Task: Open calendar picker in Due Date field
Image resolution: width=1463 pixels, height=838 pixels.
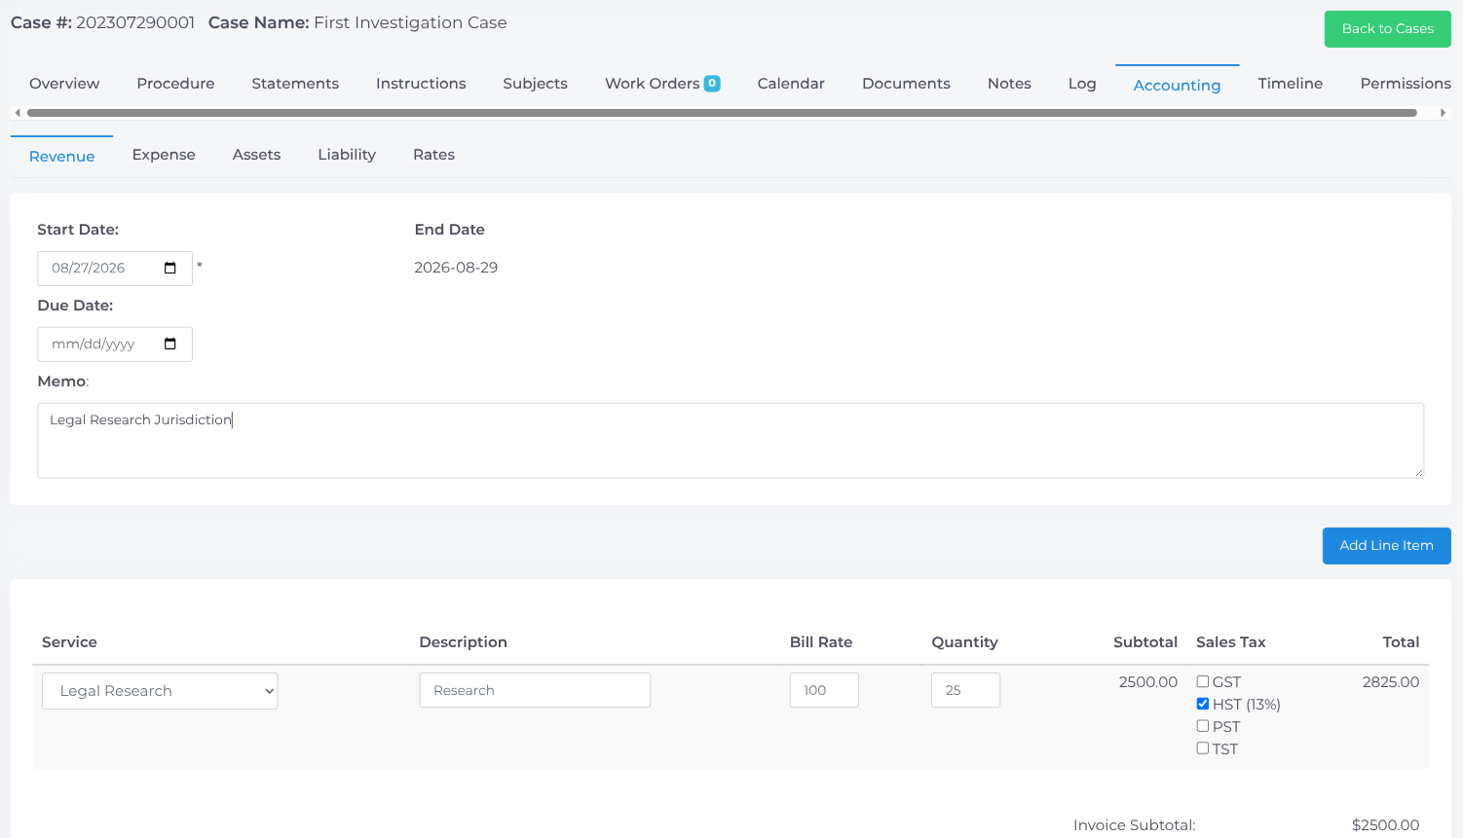Action: [170, 345]
